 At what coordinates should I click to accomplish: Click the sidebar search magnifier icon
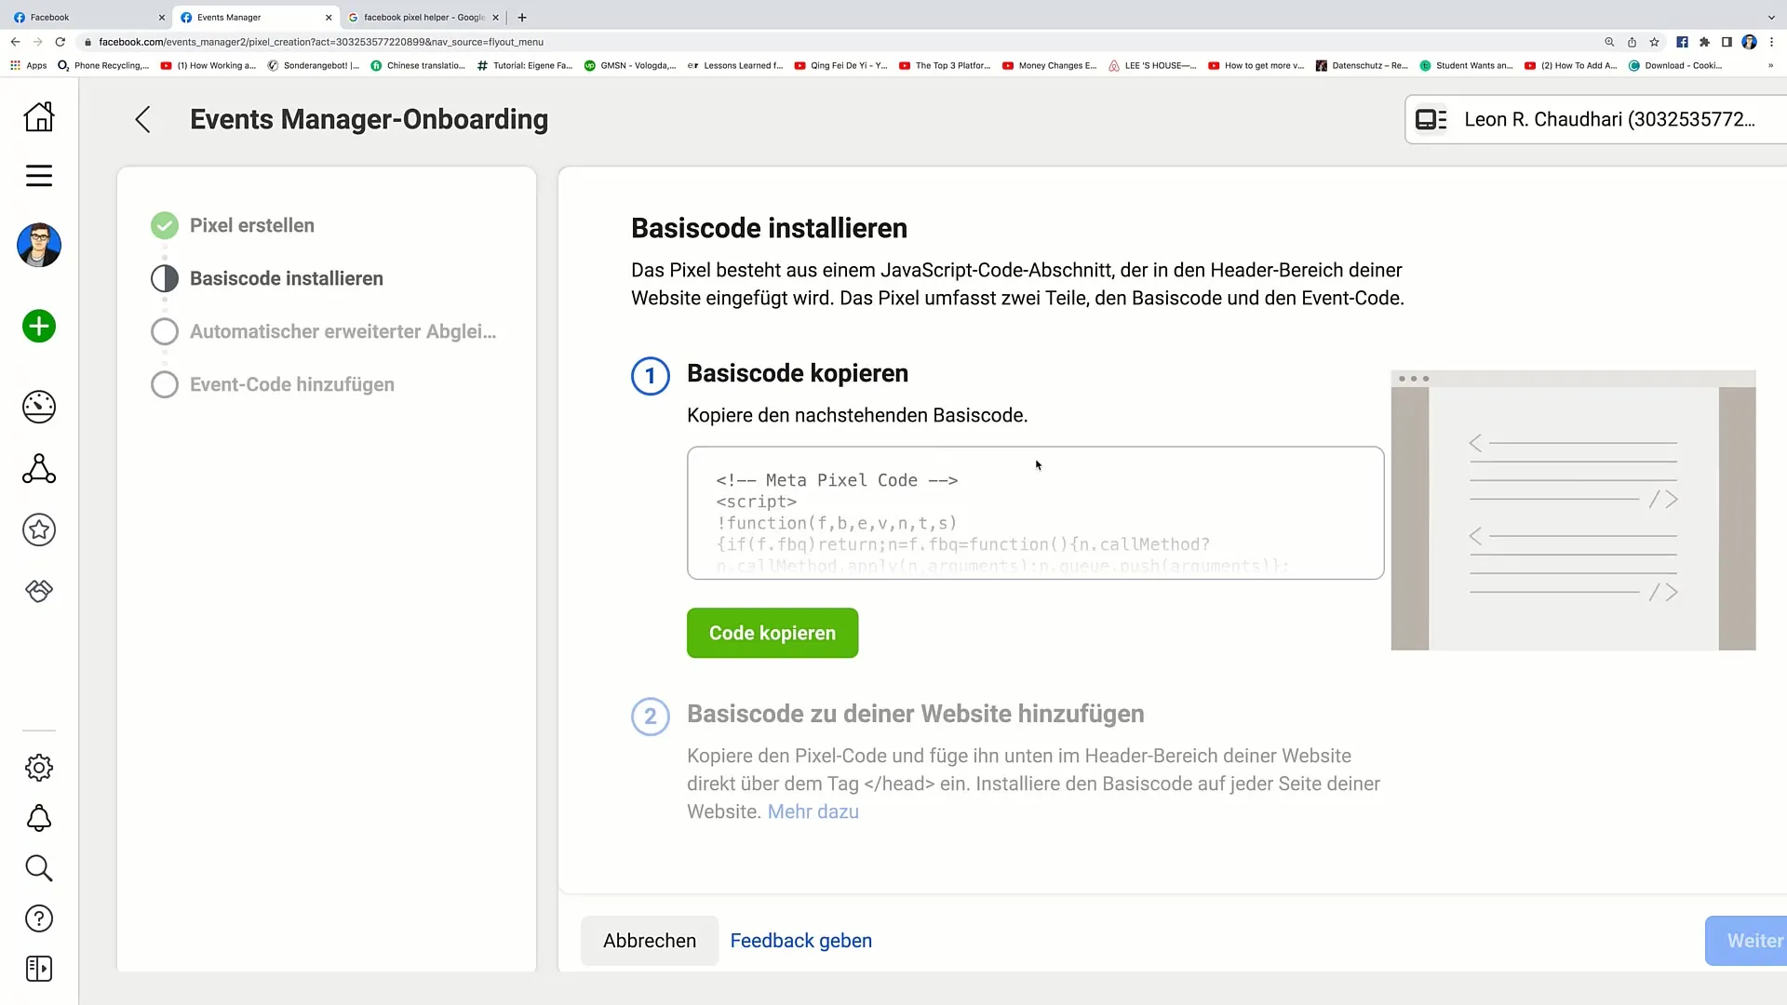click(39, 868)
